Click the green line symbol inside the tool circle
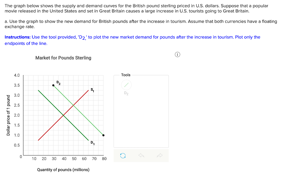Image resolution: width=301 pixels, height=184 pixels. 126,85
